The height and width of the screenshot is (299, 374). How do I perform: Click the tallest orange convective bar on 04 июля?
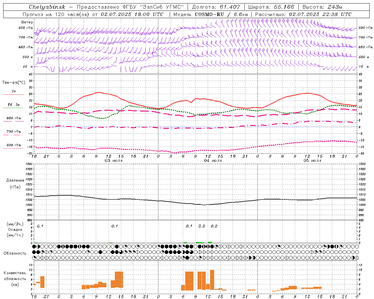212,280
